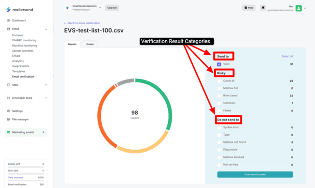This screenshot has width=315, height=188.
Task: Open the EmailVendorSelection workspace dropdown
Action: pos(100,8)
